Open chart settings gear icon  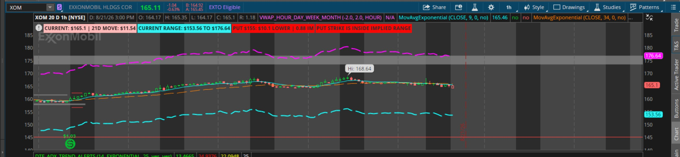491,7
